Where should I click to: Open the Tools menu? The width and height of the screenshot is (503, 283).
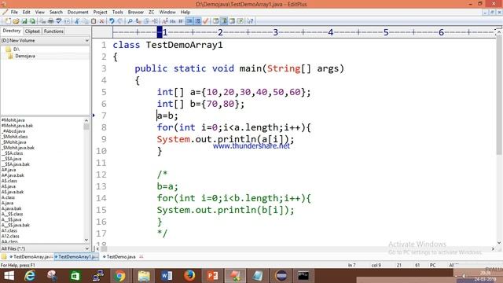117,13
